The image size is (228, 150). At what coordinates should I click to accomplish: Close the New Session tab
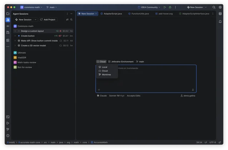96,14
